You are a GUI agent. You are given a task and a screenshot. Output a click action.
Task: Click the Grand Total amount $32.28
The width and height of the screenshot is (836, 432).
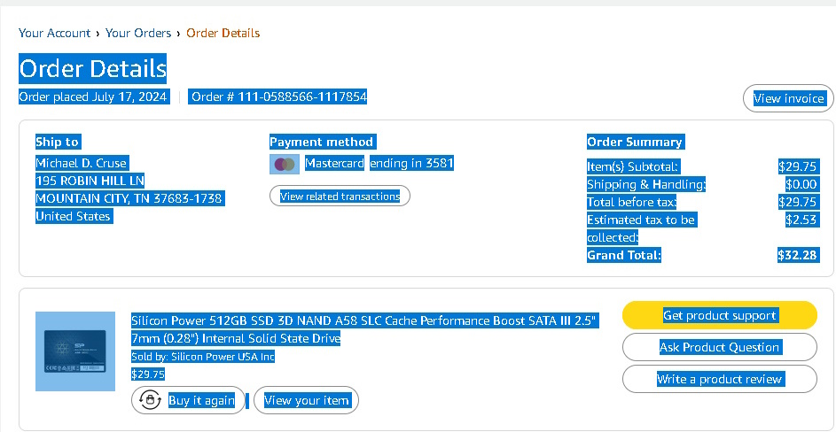(797, 255)
